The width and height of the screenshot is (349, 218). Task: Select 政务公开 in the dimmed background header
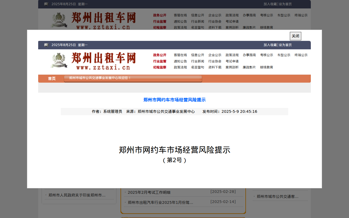160,15
